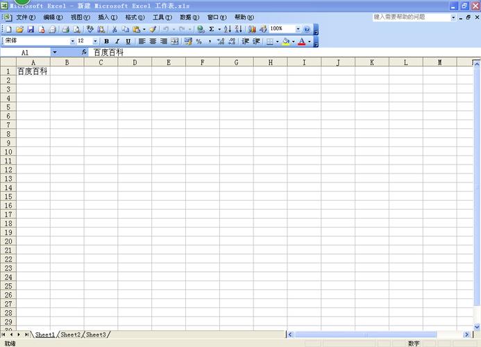The height and width of the screenshot is (347, 481).
Task: Select the column C header
Action: (x=101, y=62)
